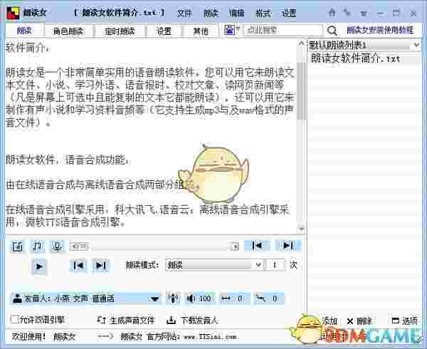427x349 pixels.
Task: Select the 朗读 tab
Action: (x=24, y=31)
